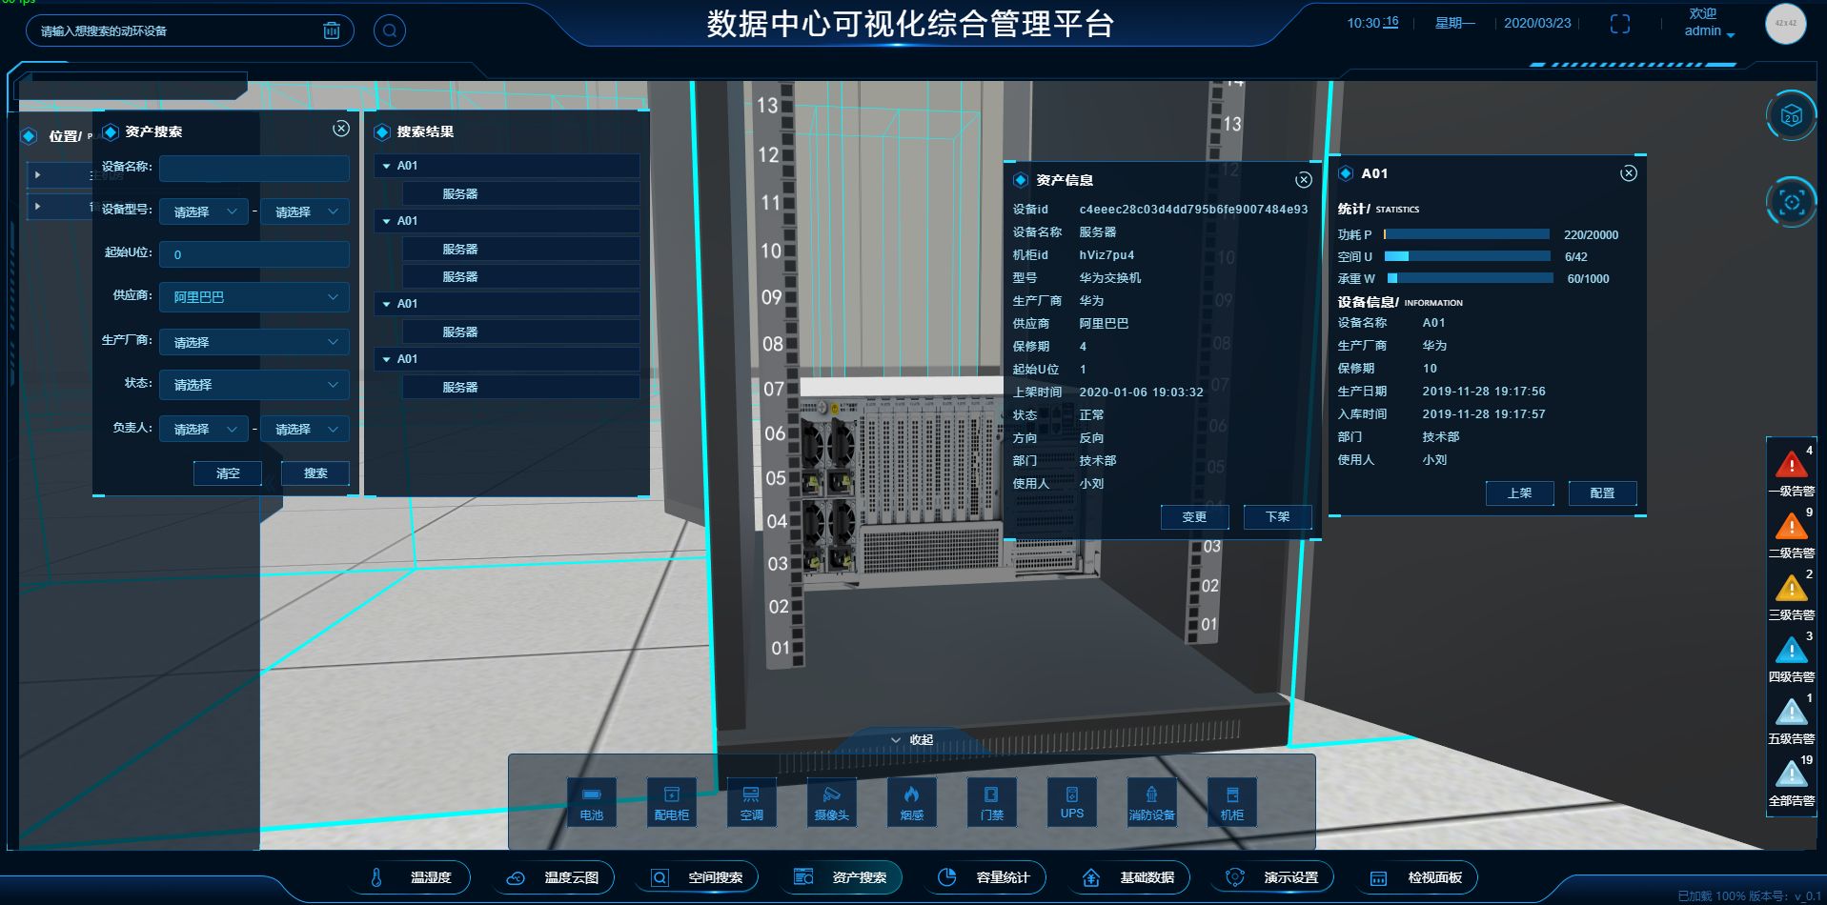Select the 电池 battery device icon
The image size is (1827, 905).
coord(591,802)
